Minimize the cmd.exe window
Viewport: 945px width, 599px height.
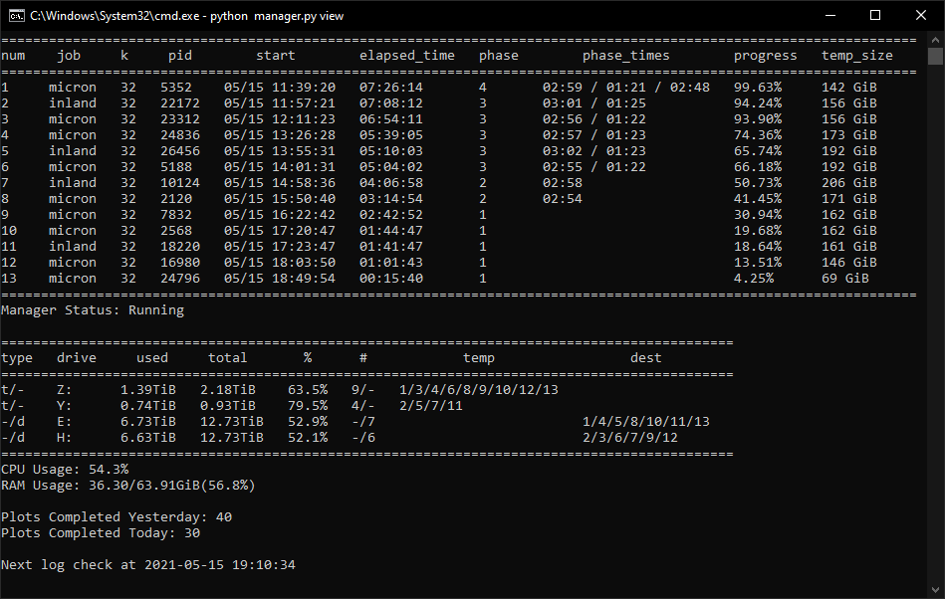click(830, 16)
